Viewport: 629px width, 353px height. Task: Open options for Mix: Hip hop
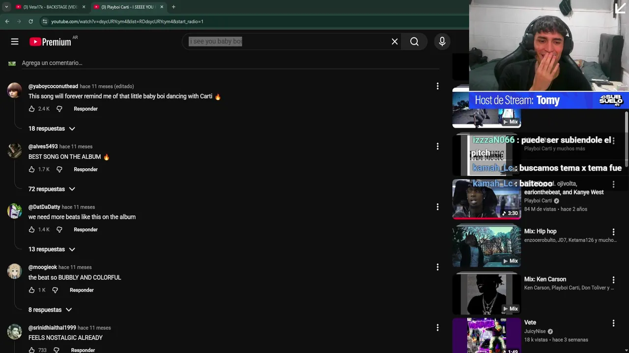(613, 232)
